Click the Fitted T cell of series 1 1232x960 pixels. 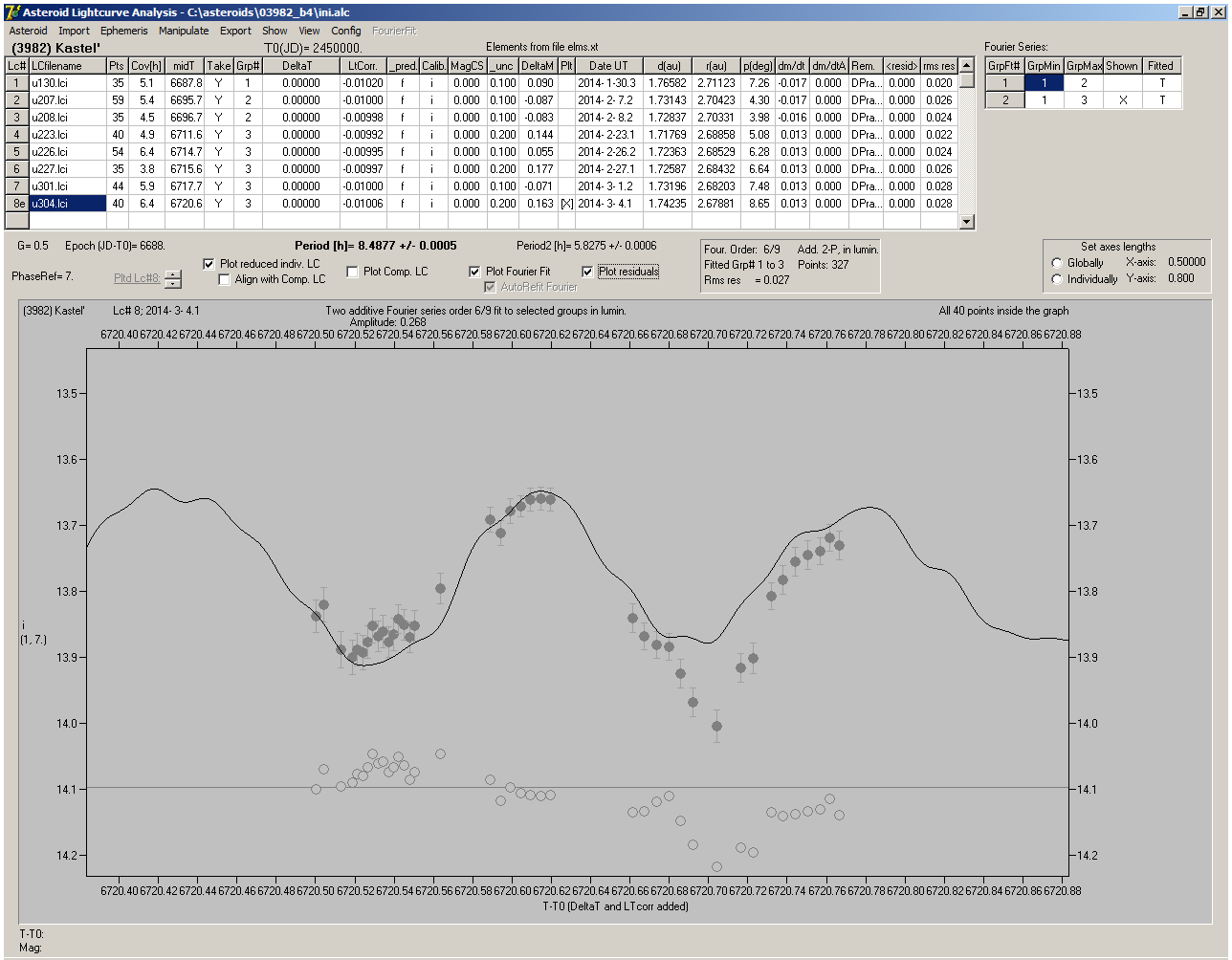point(1161,83)
